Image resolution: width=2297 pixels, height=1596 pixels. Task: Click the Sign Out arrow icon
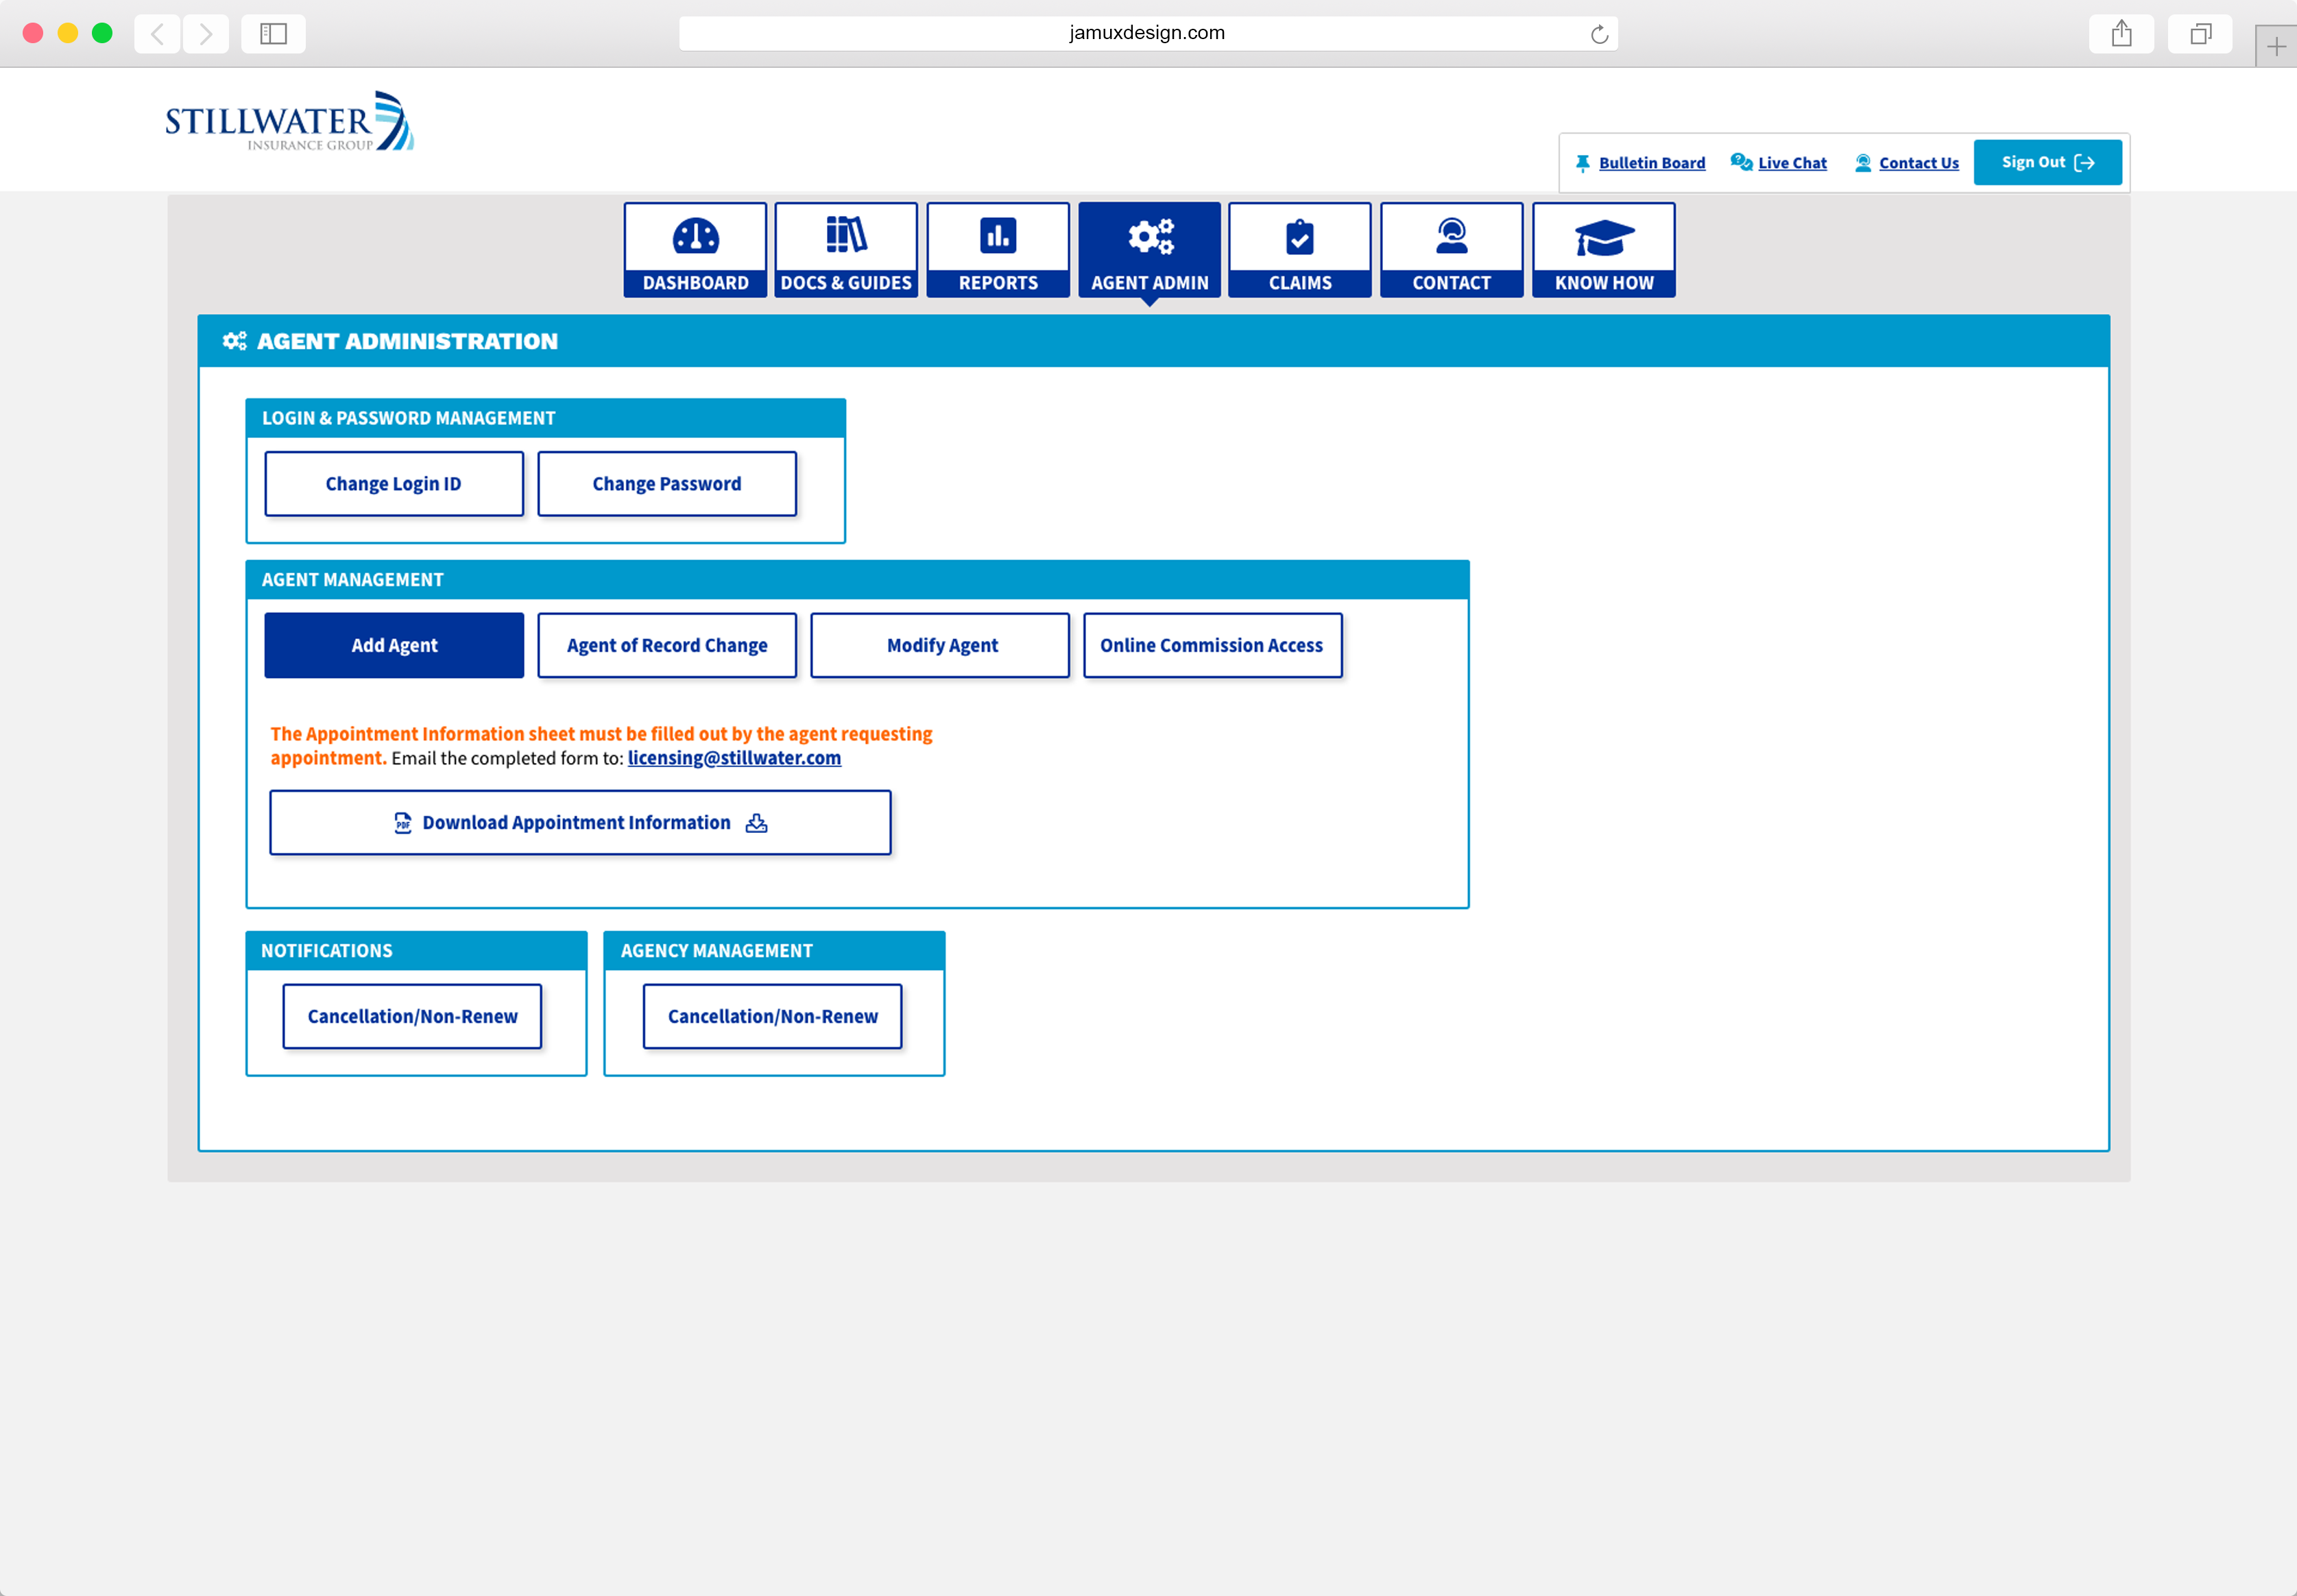pyautogui.click(x=2084, y=162)
